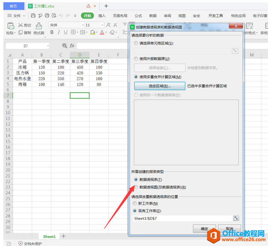
Task: Select Existing Worksheet placement radio
Action: pos(135,211)
